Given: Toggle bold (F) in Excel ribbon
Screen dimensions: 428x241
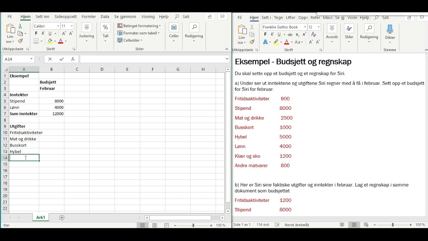Looking at the screenshot, I should [36, 33].
